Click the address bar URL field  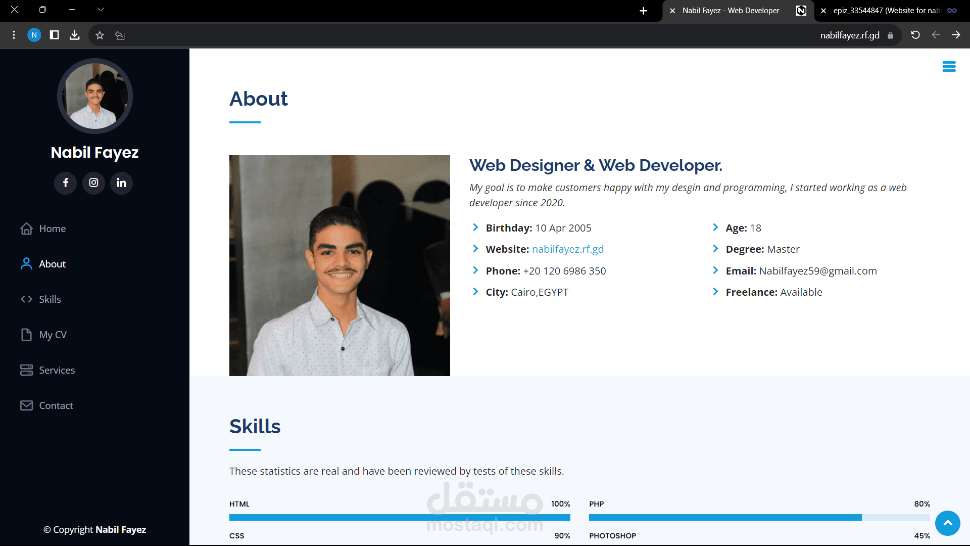(849, 35)
